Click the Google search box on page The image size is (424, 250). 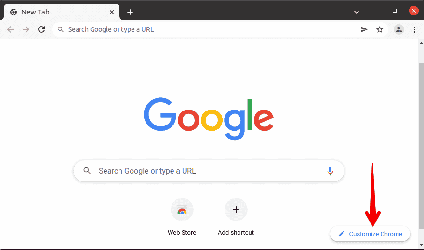(207, 171)
